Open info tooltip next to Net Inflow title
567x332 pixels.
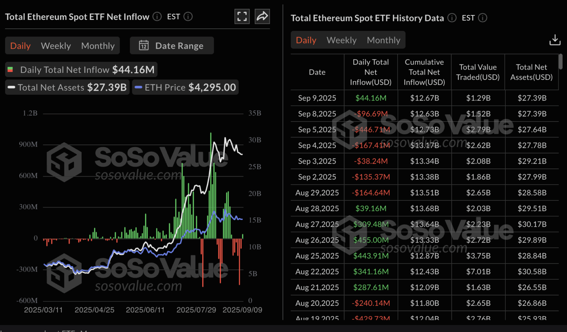click(157, 16)
